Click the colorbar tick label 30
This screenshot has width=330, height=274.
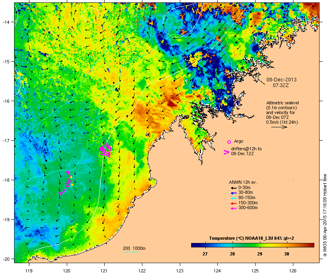(287, 254)
